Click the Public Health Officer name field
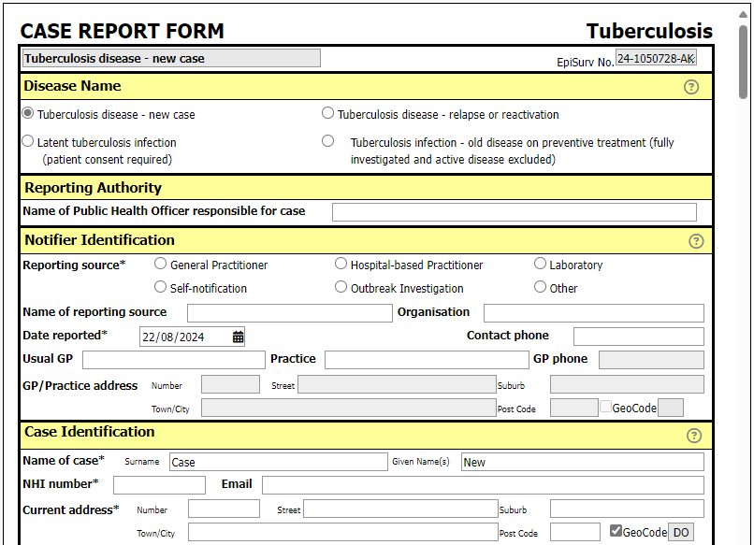Image resolution: width=754 pixels, height=545 pixels. point(514,212)
